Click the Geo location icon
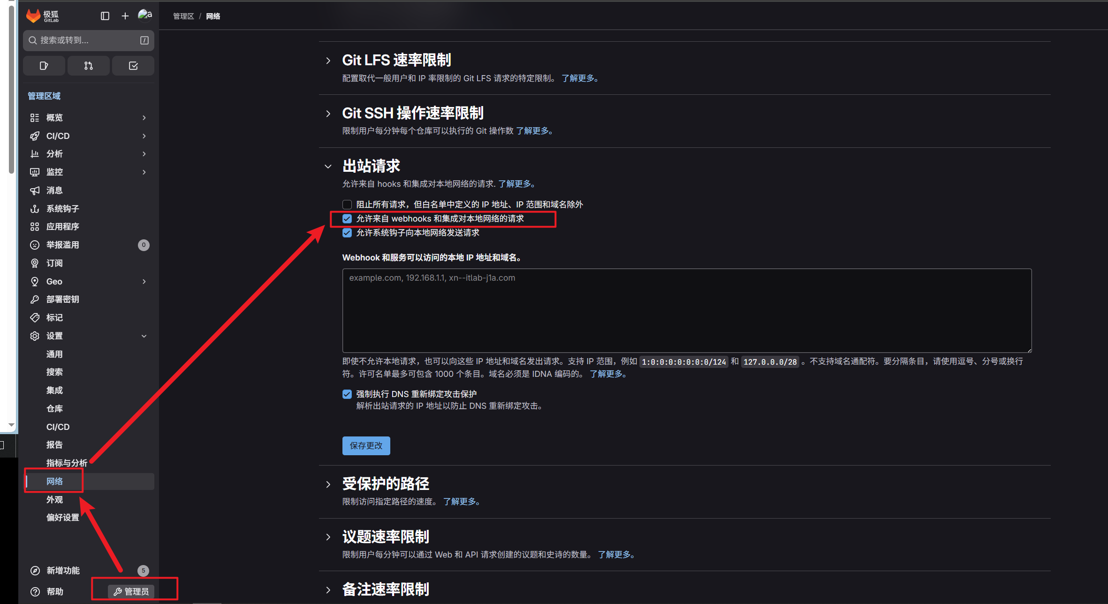Screen dimensions: 1108x604 coord(35,281)
